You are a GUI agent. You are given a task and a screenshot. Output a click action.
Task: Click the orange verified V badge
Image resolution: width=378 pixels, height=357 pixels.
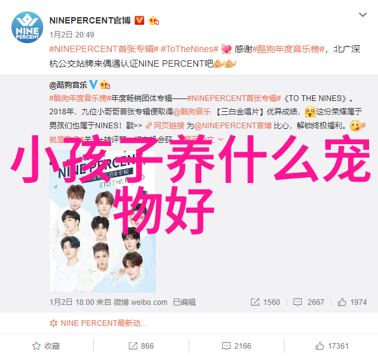coord(139,20)
